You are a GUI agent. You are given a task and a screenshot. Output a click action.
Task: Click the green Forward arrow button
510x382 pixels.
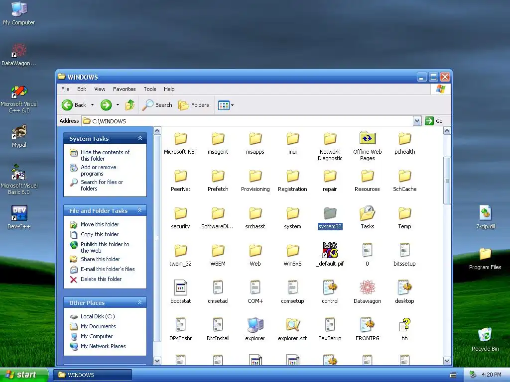106,105
